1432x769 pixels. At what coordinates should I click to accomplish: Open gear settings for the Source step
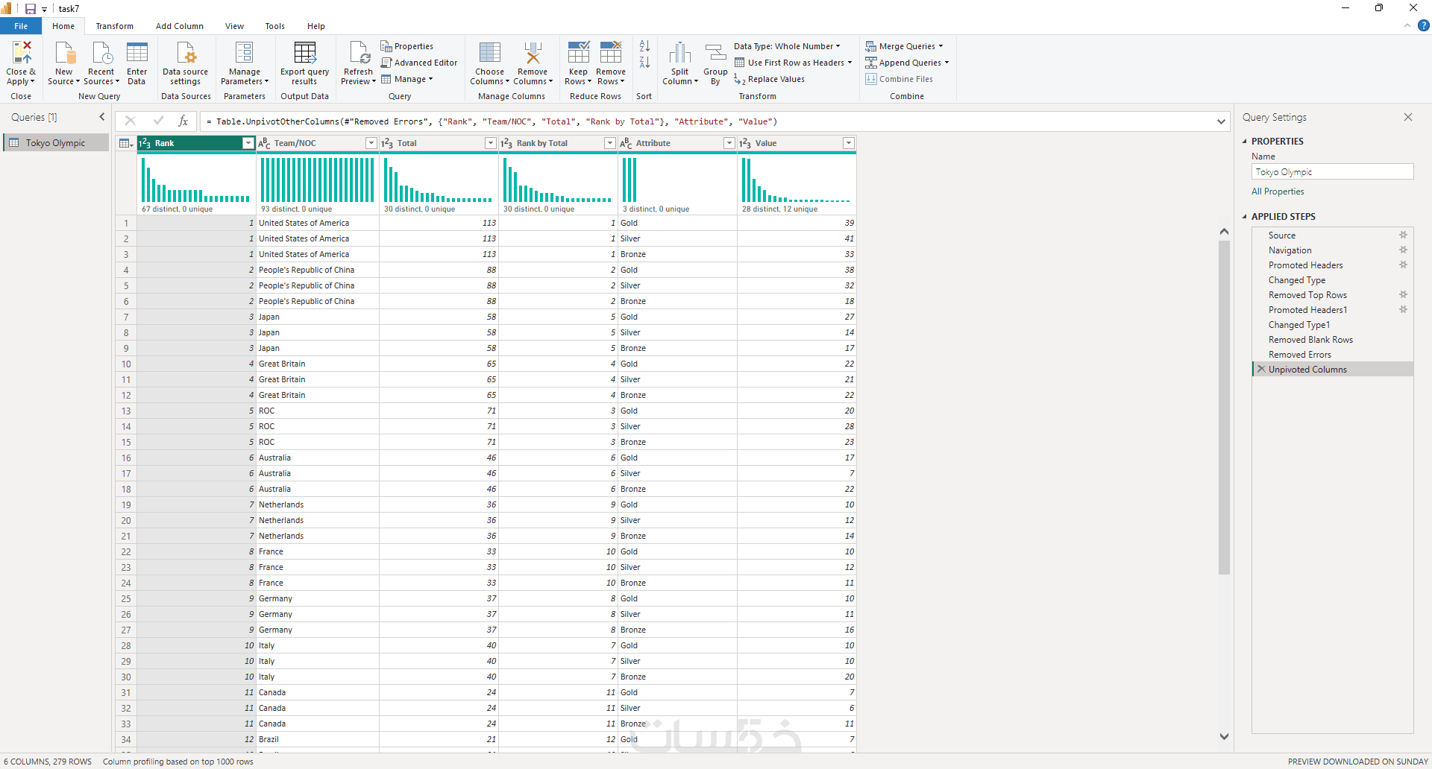pyautogui.click(x=1403, y=235)
